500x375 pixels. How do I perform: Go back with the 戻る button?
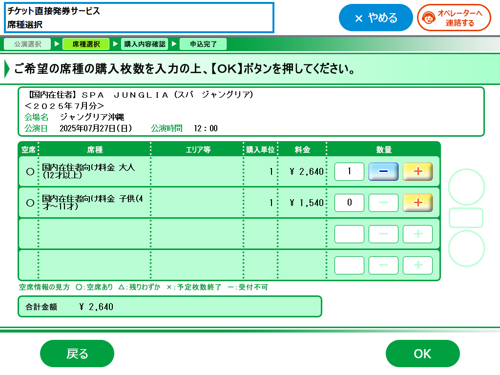click(x=77, y=354)
